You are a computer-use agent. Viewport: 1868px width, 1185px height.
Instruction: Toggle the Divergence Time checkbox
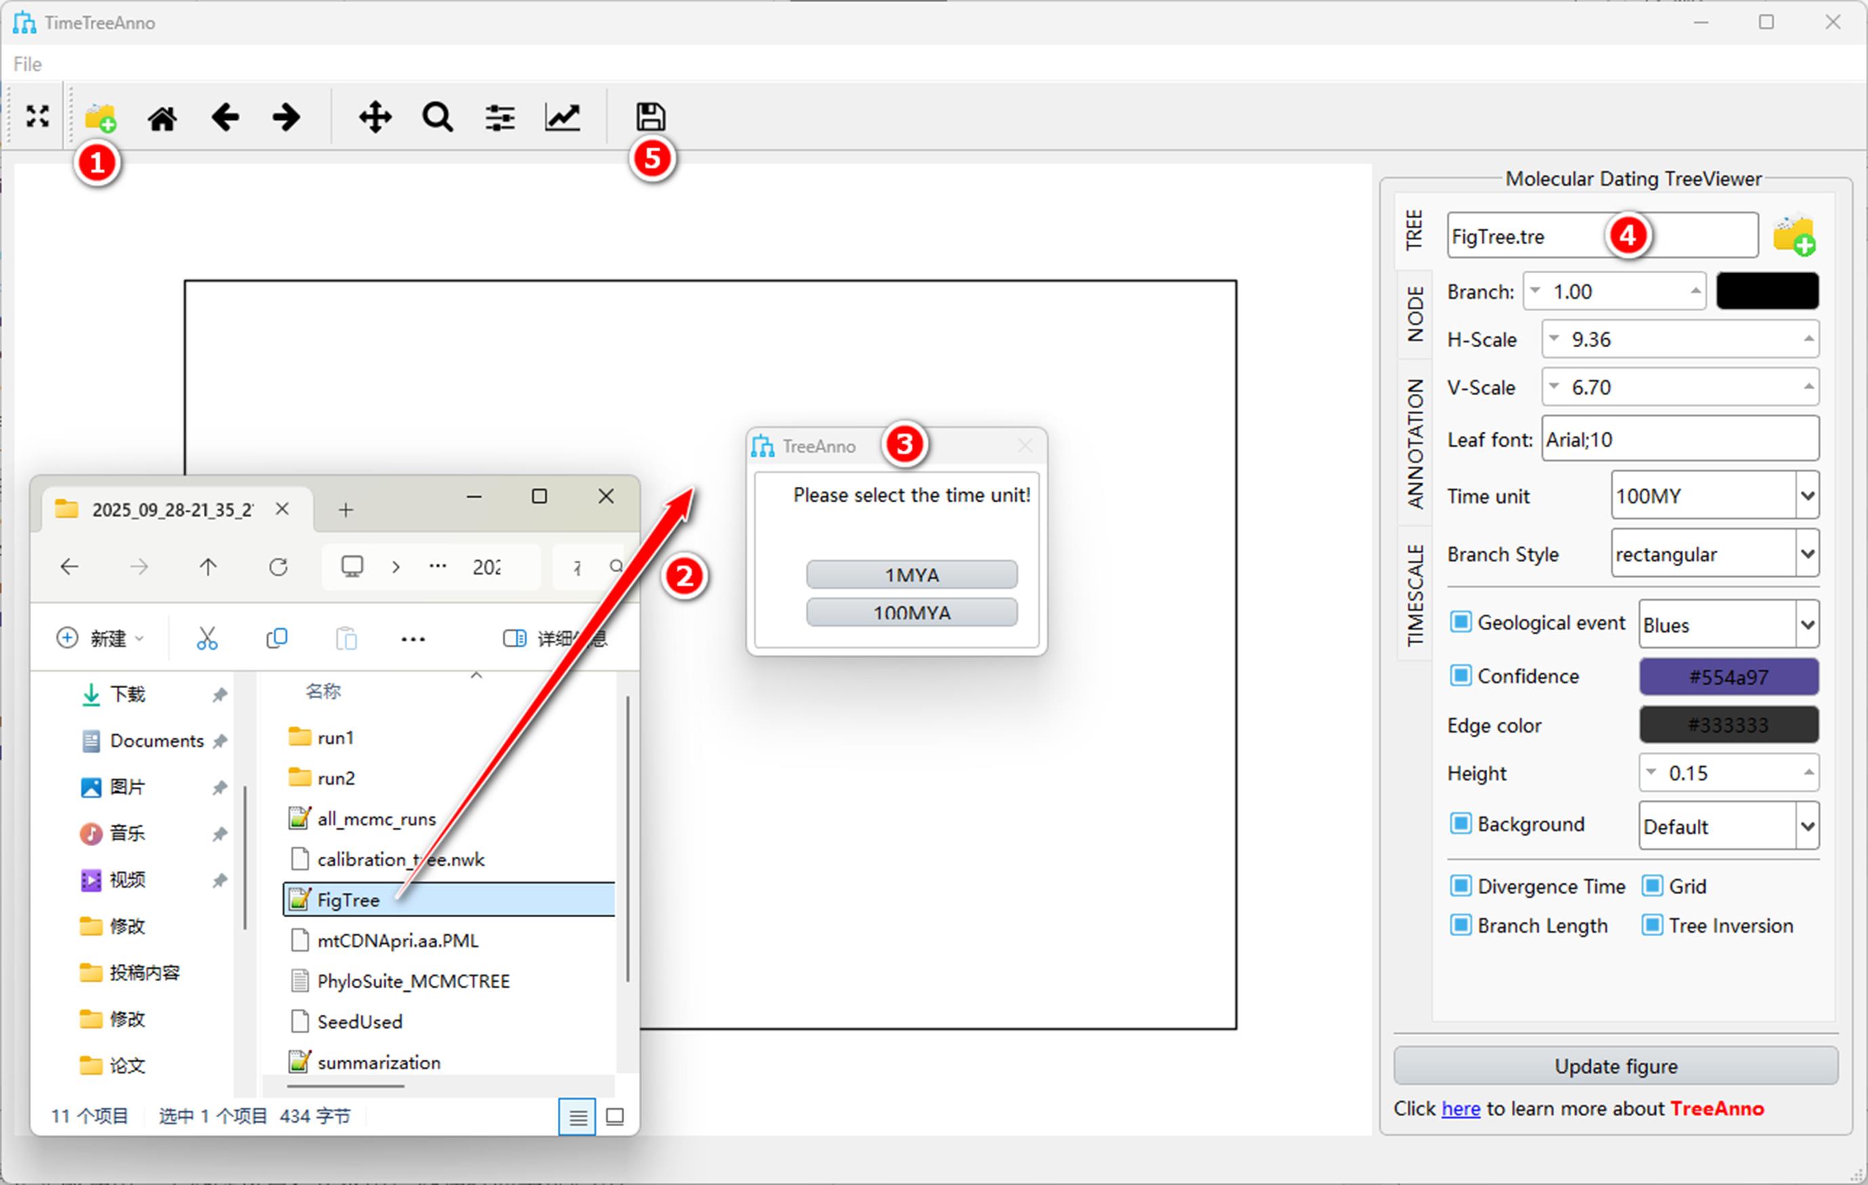click(x=1460, y=885)
